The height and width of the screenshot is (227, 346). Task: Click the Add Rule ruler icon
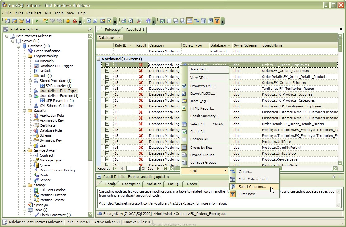[45, 21]
